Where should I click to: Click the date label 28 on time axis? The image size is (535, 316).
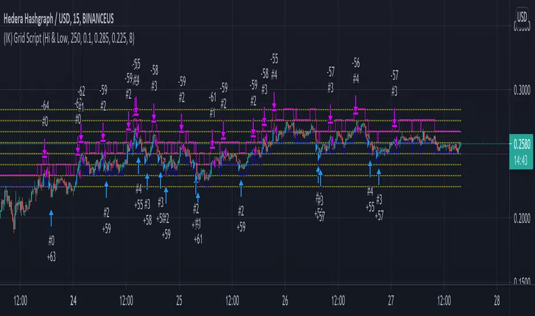pos(497,301)
